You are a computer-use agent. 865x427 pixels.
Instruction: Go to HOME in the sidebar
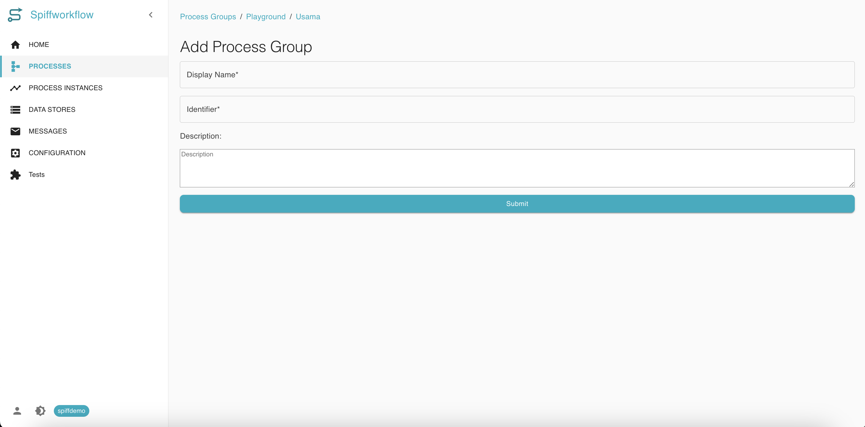pos(84,45)
